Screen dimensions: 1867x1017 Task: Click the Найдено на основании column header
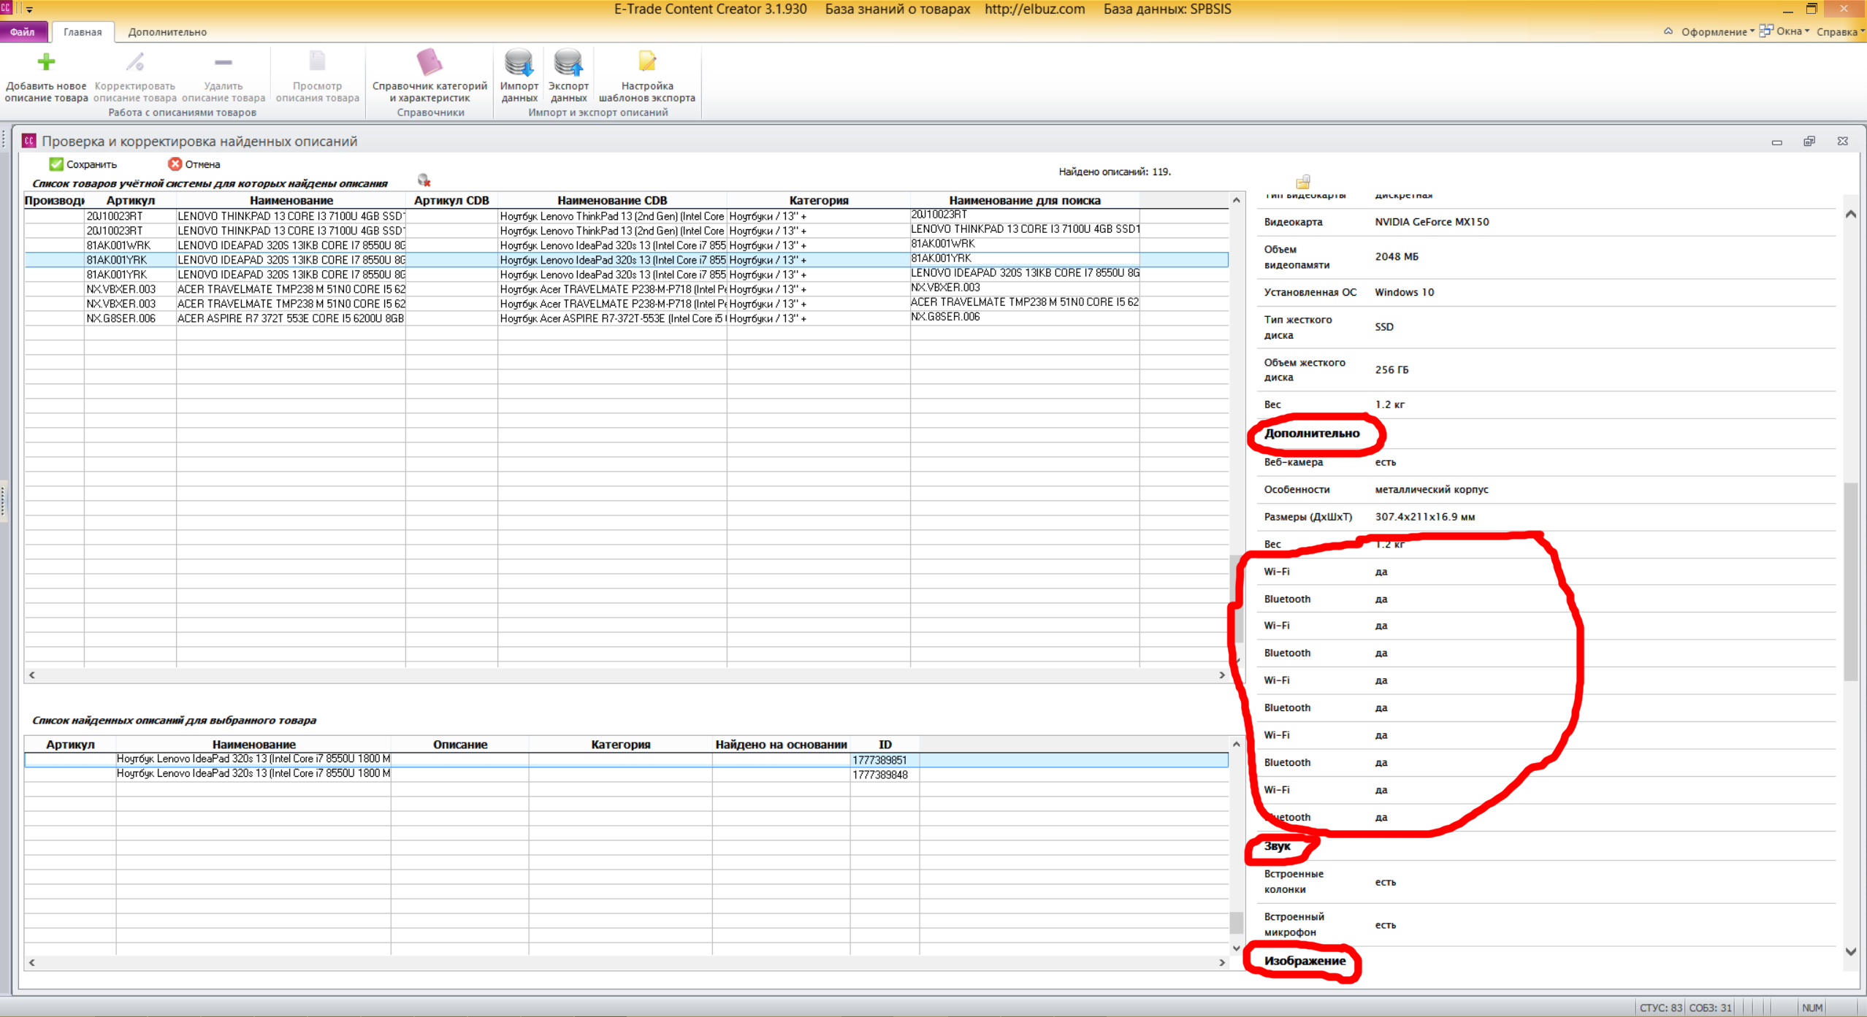[781, 745]
